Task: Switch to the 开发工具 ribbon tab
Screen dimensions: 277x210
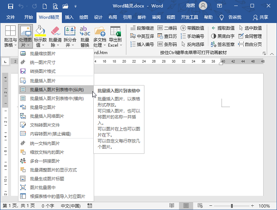Action: (191, 17)
